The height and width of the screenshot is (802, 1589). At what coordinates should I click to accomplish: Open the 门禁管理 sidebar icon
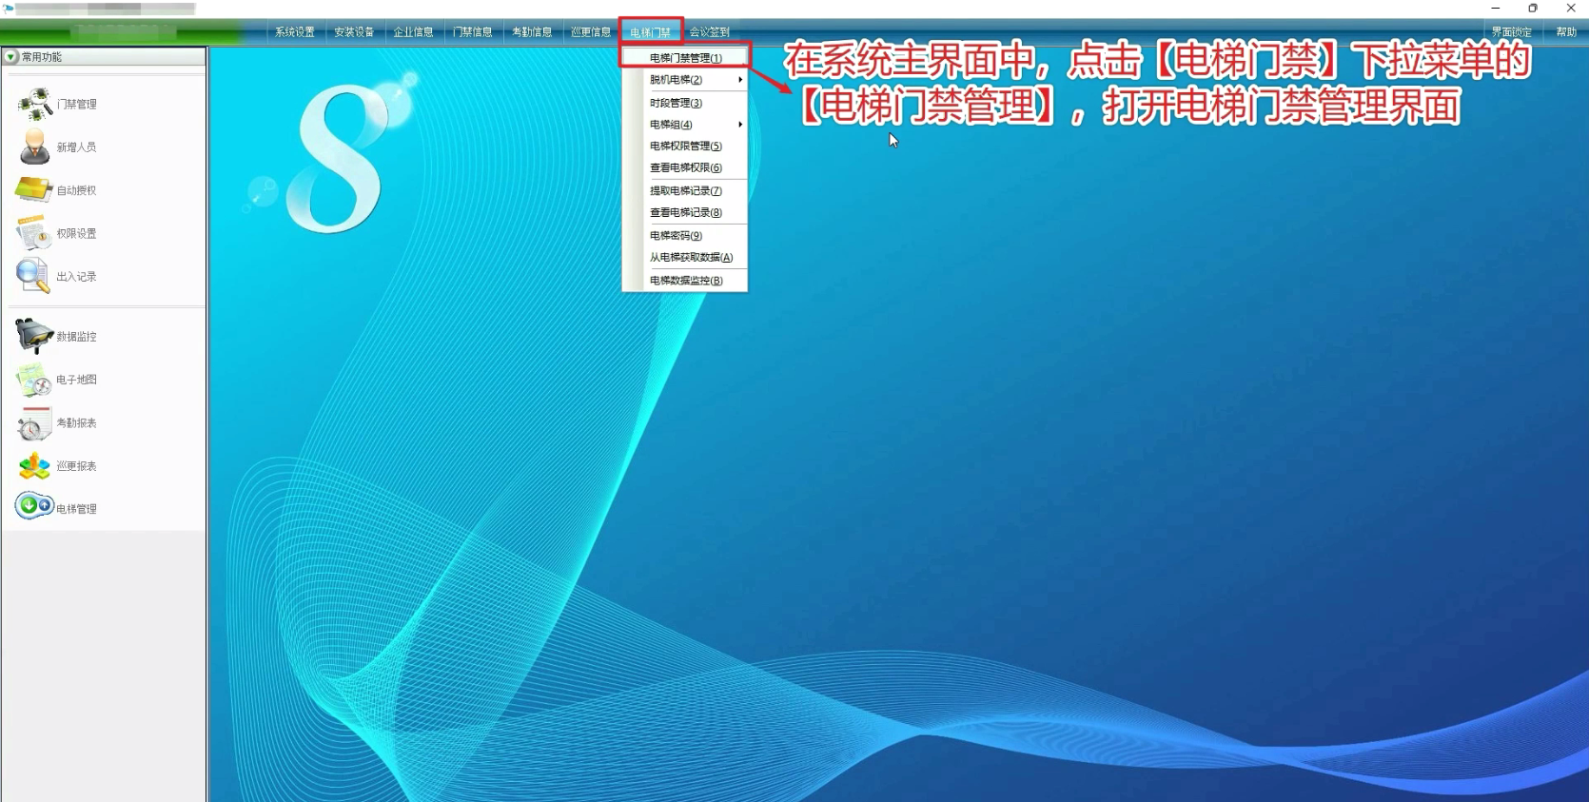tap(35, 104)
